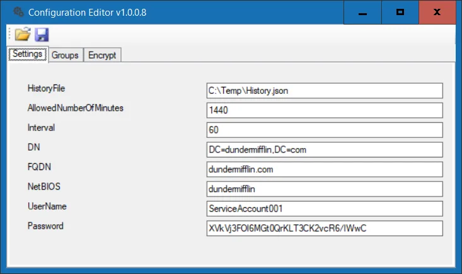Screen dimensions: 462x274
Task: Open the Encrypt tab
Action: pos(102,55)
